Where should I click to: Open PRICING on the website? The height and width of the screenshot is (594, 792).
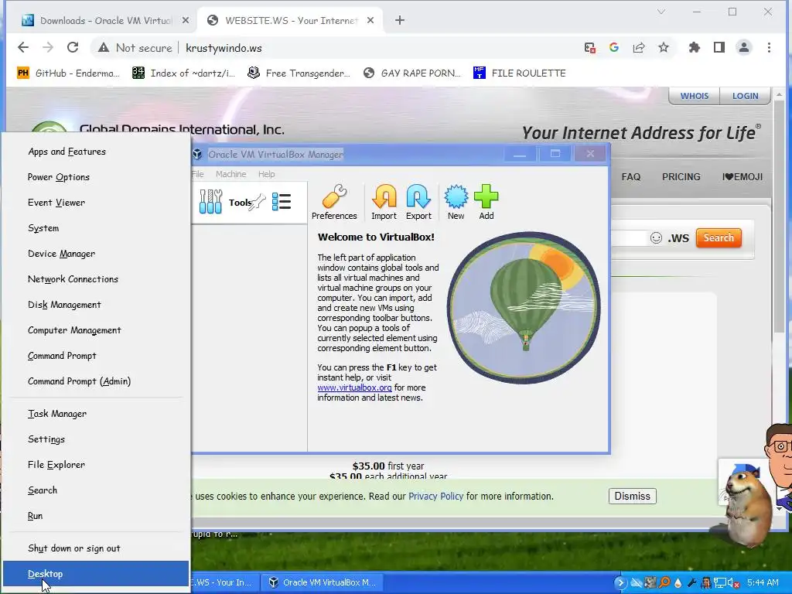point(681,177)
